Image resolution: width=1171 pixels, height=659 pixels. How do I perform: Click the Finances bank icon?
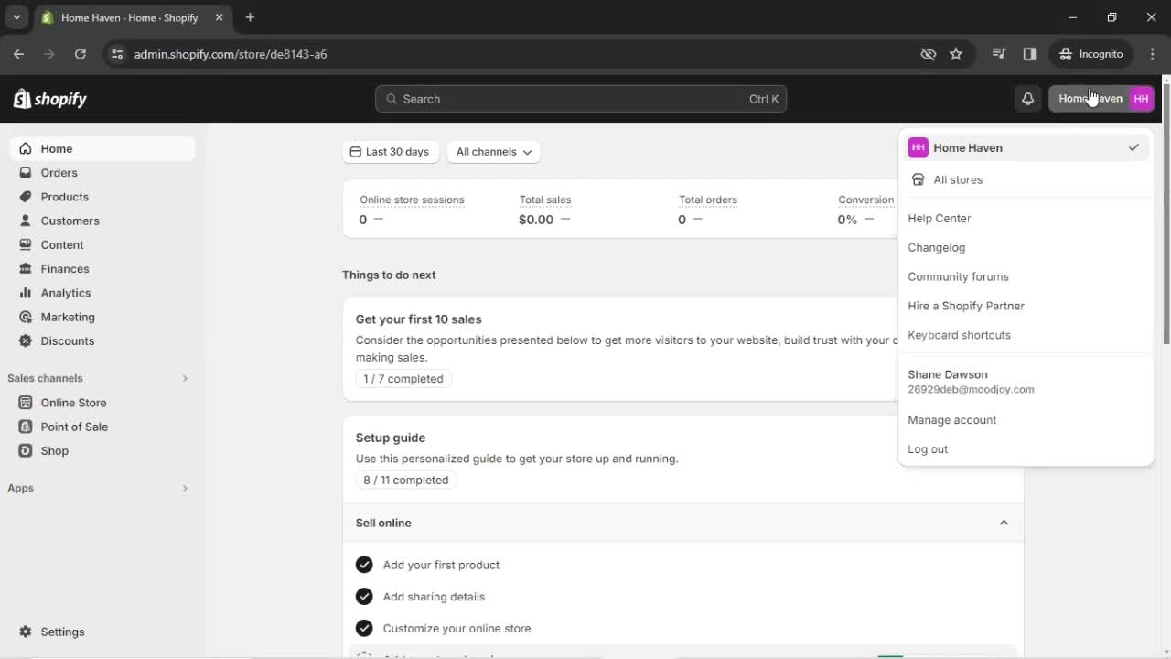tap(26, 269)
